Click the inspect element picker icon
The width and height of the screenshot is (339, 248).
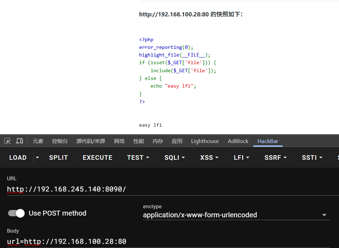coord(7,141)
